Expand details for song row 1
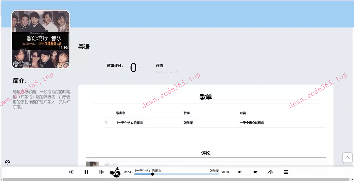Viewport: 354px width, 181px height. [106, 122]
